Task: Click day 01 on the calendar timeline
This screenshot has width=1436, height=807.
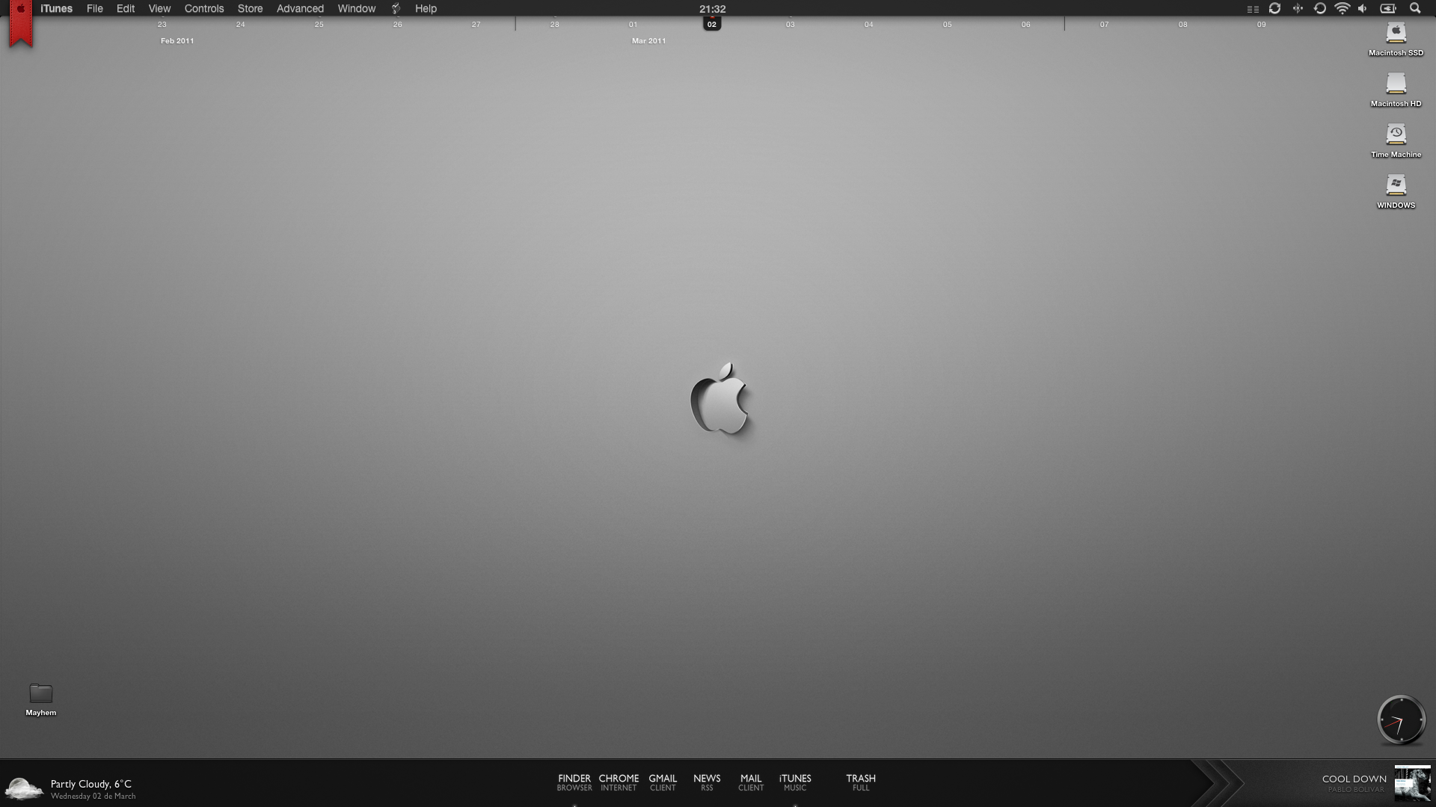Action: [x=633, y=25]
